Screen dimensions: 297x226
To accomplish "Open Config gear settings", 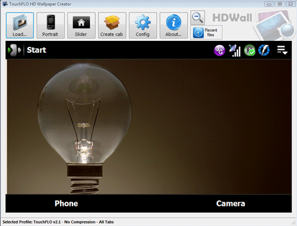I will [x=143, y=26].
